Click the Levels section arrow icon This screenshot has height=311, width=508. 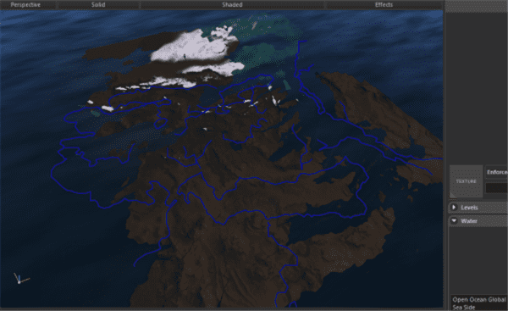pyautogui.click(x=454, y=208)
